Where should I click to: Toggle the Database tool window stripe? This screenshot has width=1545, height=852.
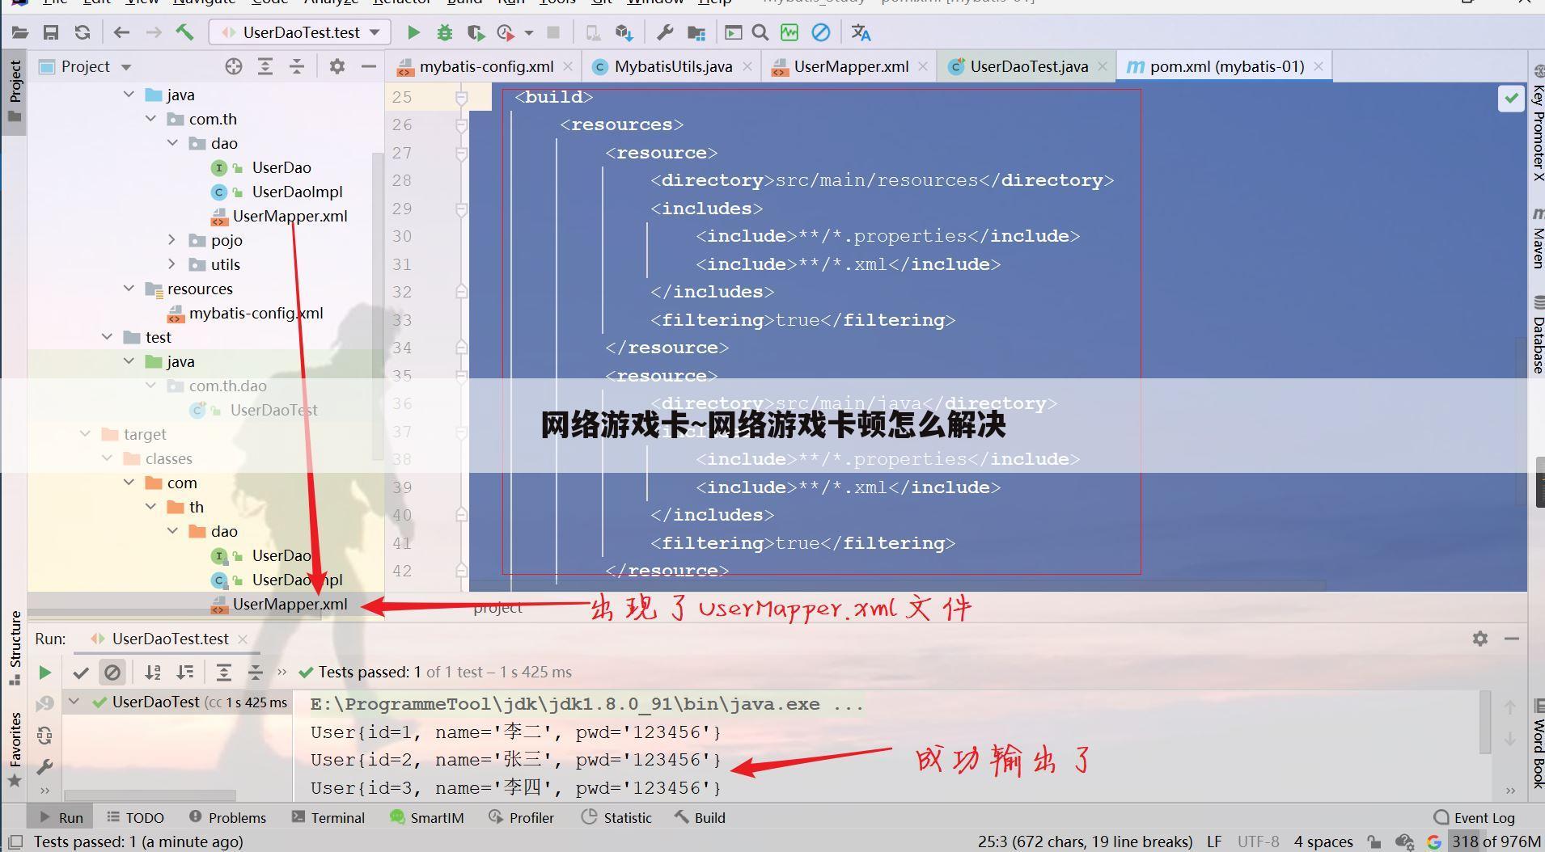(1537, 335)
